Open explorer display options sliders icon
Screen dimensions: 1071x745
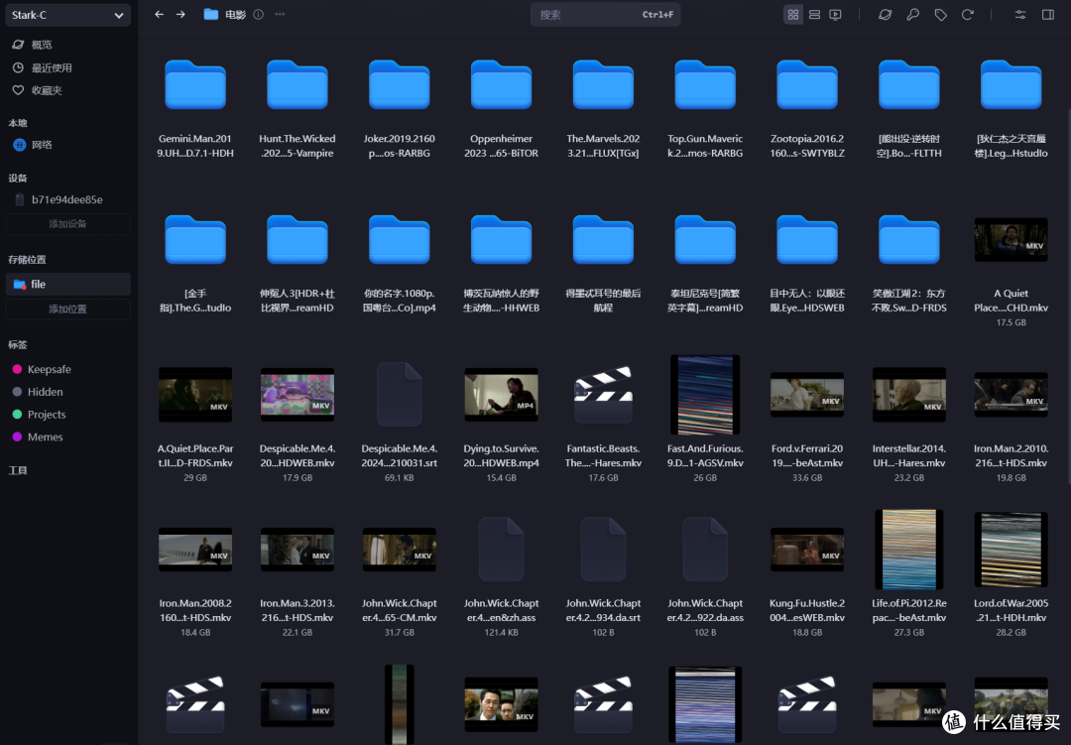coord(1020,14)
